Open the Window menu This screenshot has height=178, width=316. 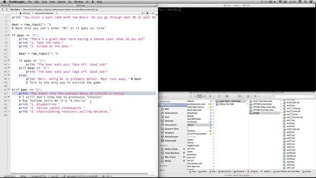coord(79,1)
